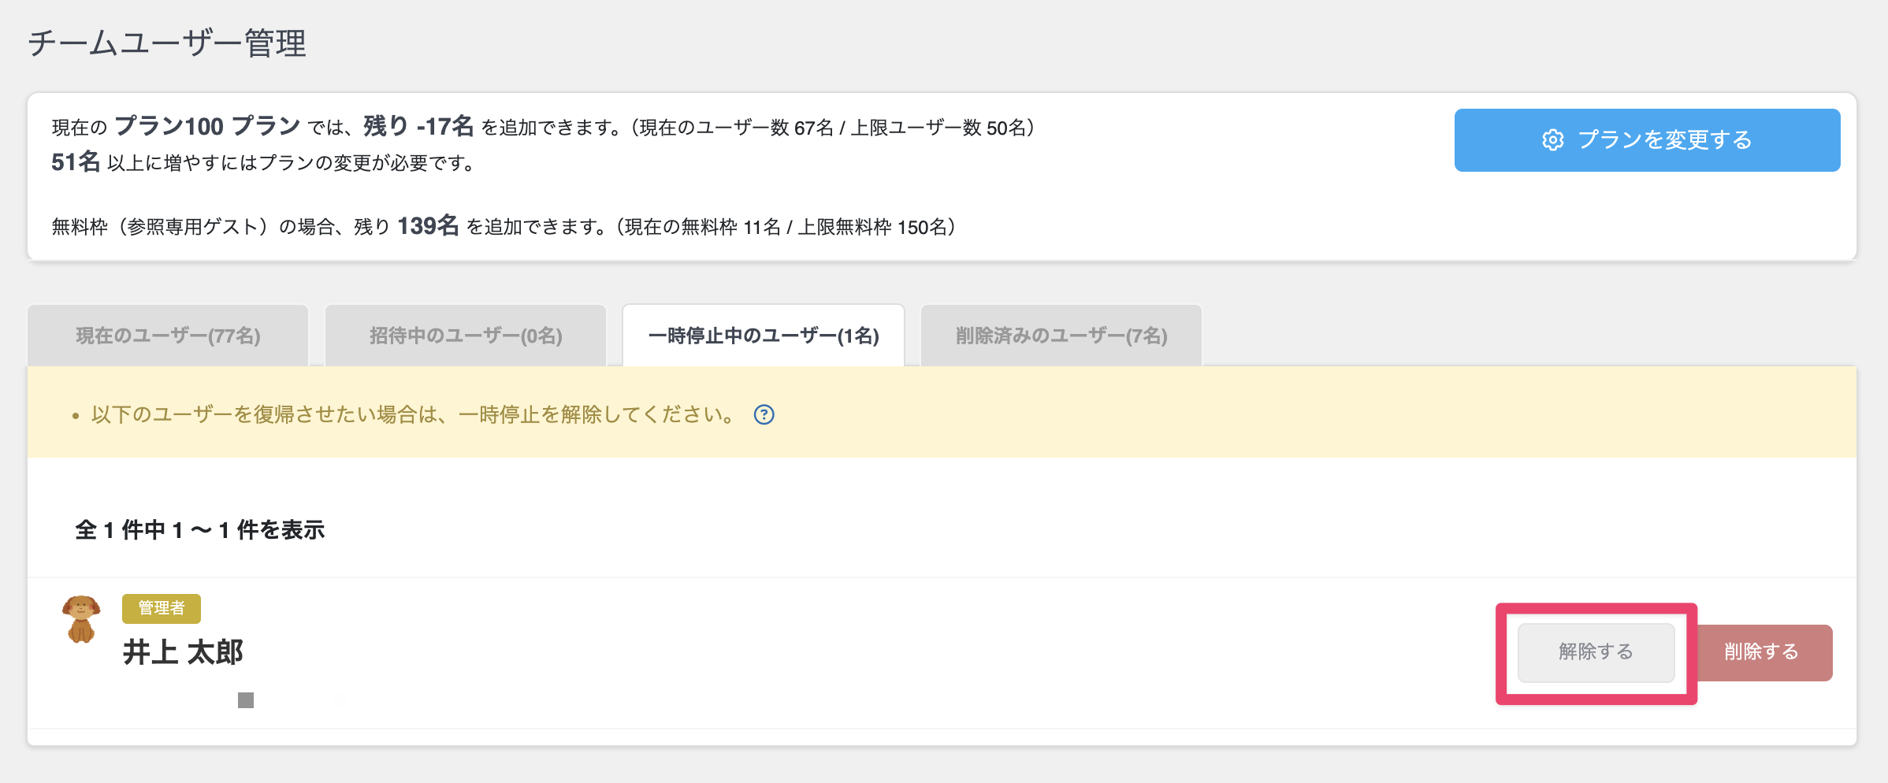
Task: Click the dog avatar of 井上 太郎
Action: pyautogui.click(x=81, y=619)
